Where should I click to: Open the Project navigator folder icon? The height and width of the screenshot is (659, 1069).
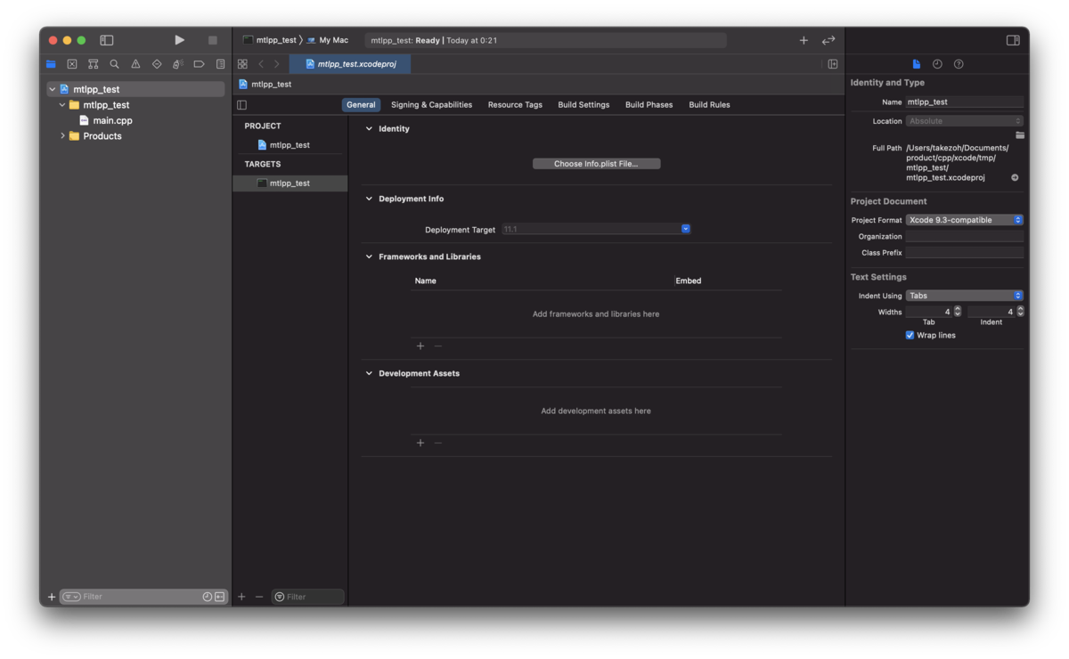[x=51, y=64]
